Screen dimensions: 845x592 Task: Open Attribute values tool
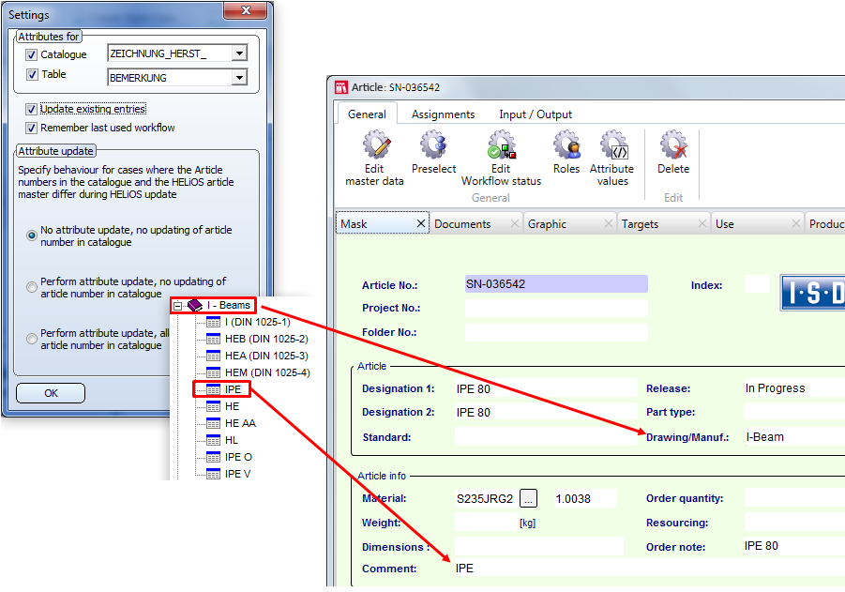pyautogui.click(x=613, y=144)
